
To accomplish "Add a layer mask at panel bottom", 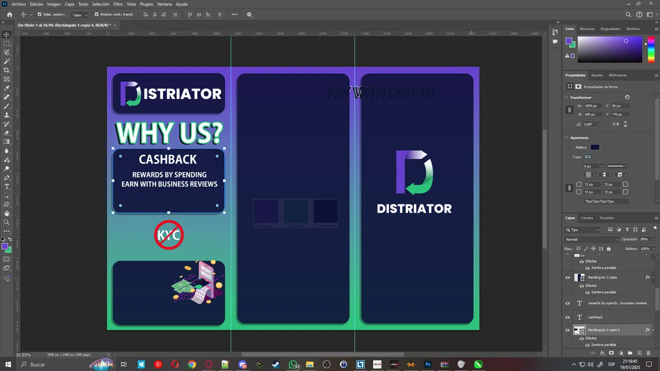I will [x=611, y=353].
